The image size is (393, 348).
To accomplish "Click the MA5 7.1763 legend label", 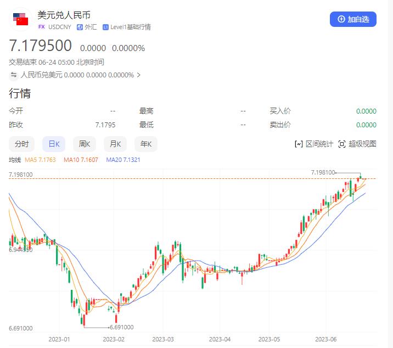I will (x=40, y=160).
